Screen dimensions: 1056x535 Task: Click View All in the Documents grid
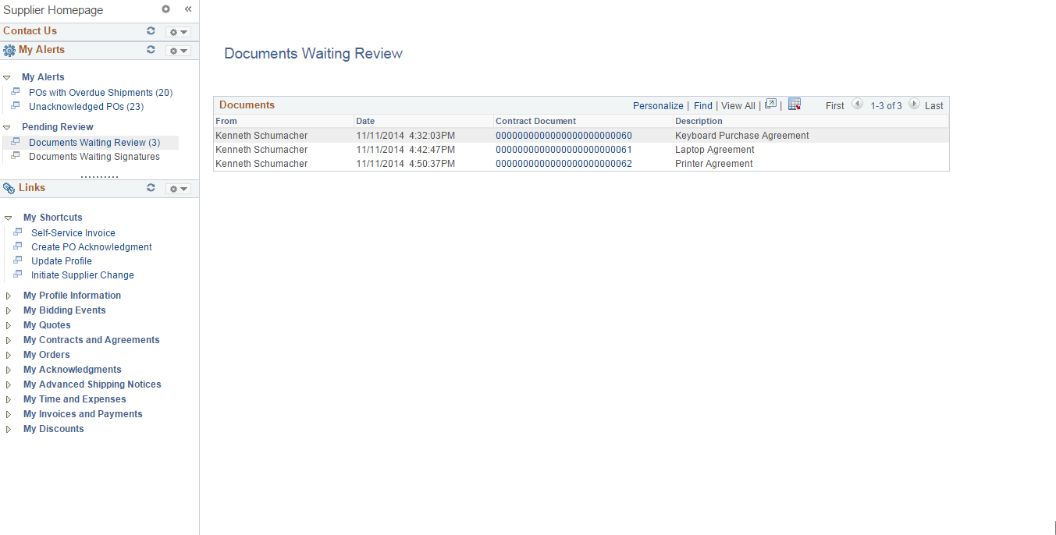tap(738, 105)
